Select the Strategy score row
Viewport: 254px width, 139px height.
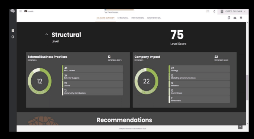coord(199,69)
